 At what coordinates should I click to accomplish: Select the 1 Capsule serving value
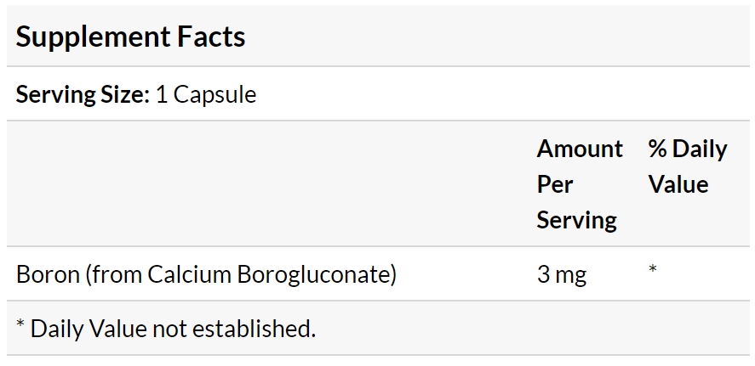coord(206,94)
